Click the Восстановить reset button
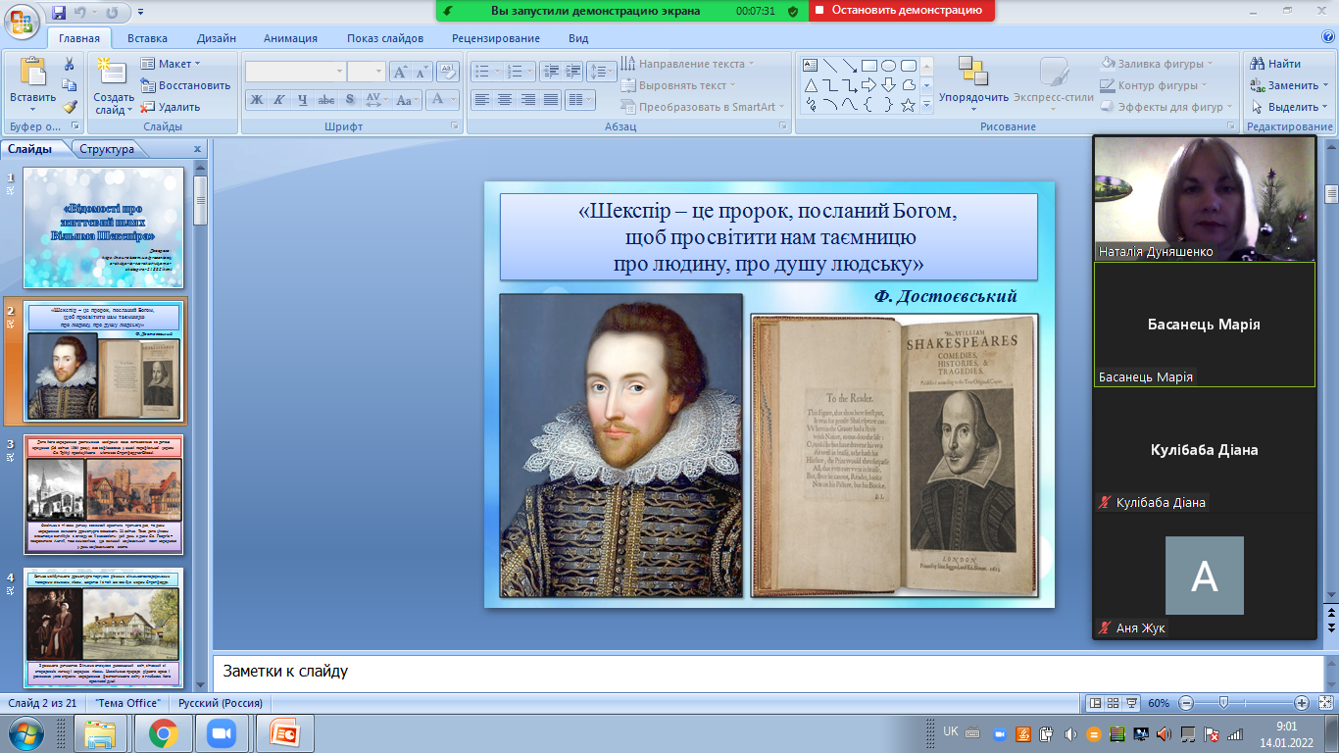Screen dimensions: 1339x753 [185, 85]
